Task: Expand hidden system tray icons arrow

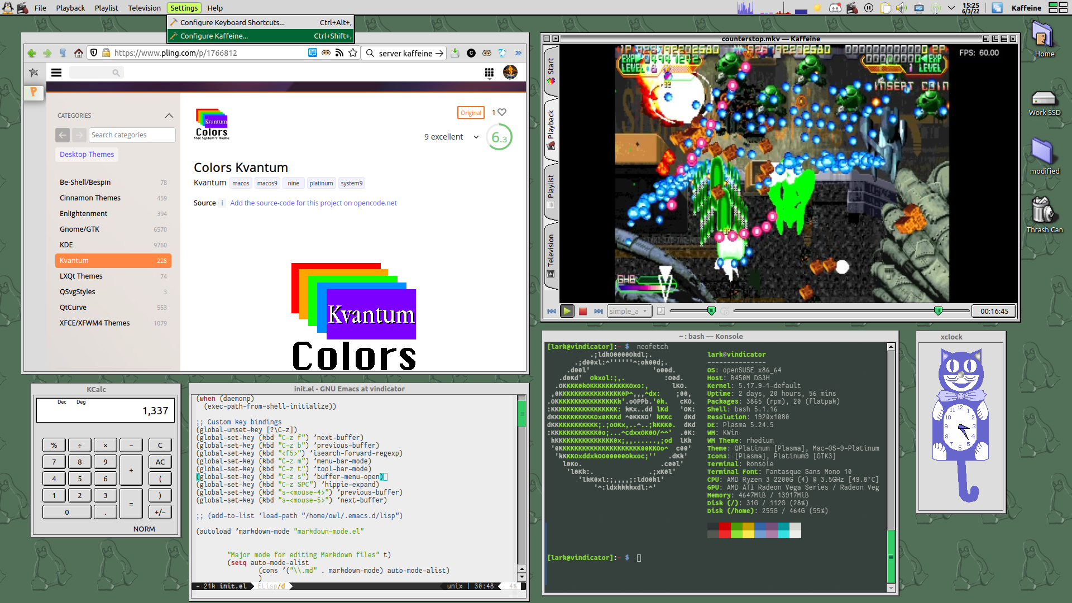Action: click(952, 8)
